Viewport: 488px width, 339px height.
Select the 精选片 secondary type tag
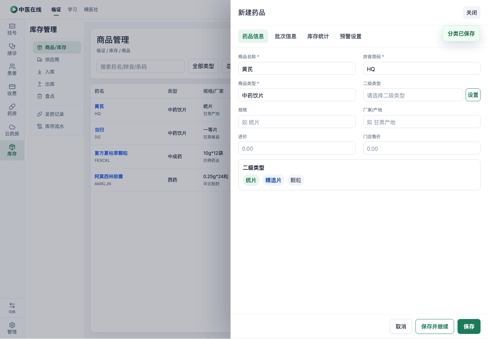tap(273, 180)
